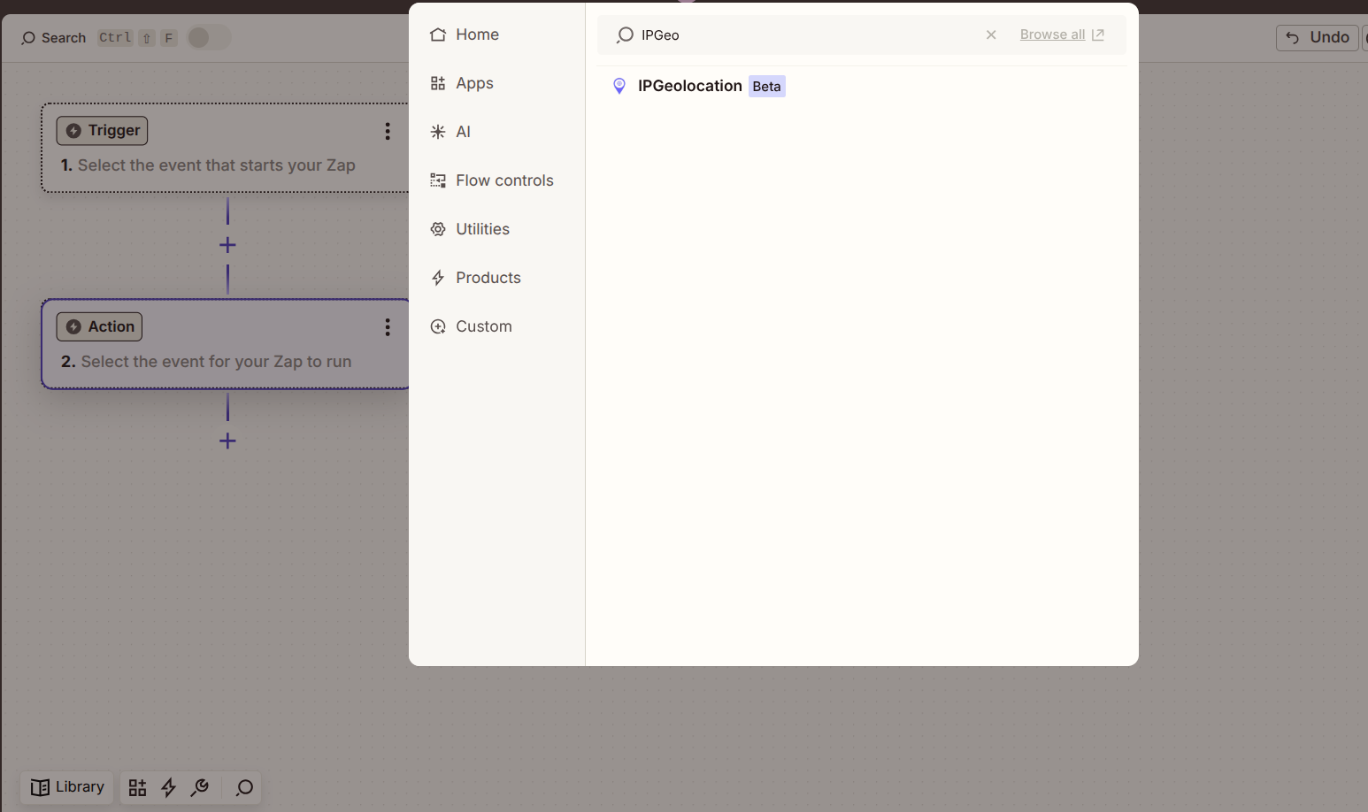Open the Library panel
The width and height of the screenshot is (1368, 812).
pyautogui.click(x=67, y=787)
